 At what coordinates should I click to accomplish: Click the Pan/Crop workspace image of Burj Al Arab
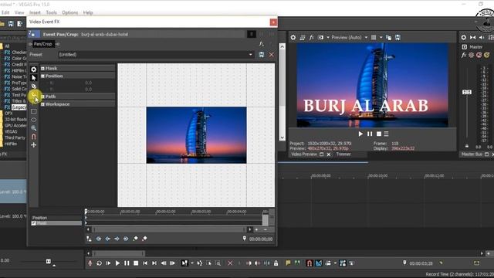point(196,135)
